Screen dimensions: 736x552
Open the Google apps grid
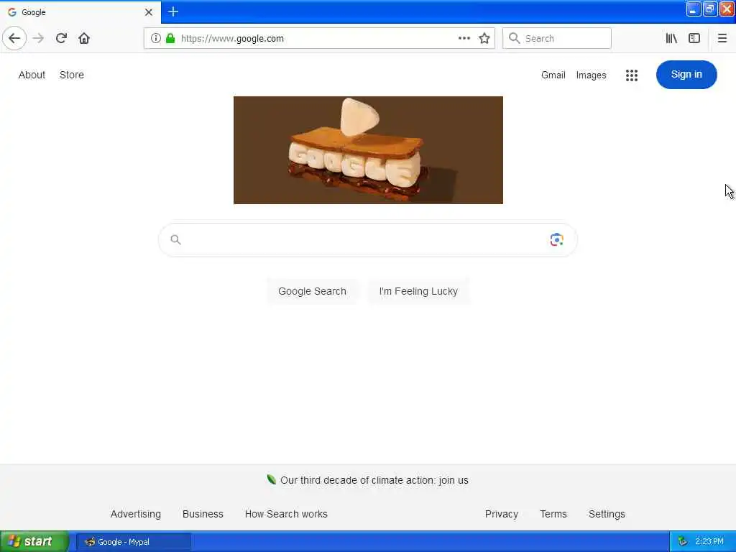[632, 75]
